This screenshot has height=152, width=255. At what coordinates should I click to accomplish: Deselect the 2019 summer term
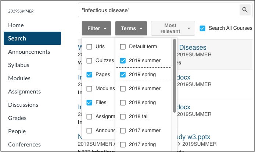point(123,61)
